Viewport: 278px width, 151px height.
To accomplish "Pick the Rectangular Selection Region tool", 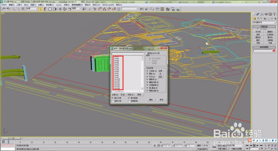I will 50,9.
